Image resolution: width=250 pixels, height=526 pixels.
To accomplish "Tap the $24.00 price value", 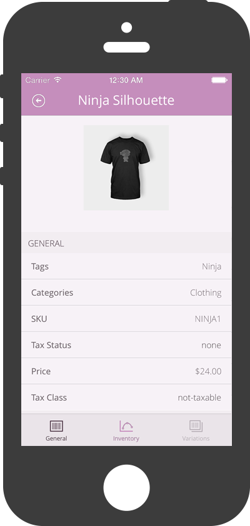I will tap(208, 372).
